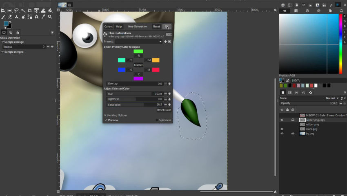Edit the hex color field 185f7c

pos(318,80)
